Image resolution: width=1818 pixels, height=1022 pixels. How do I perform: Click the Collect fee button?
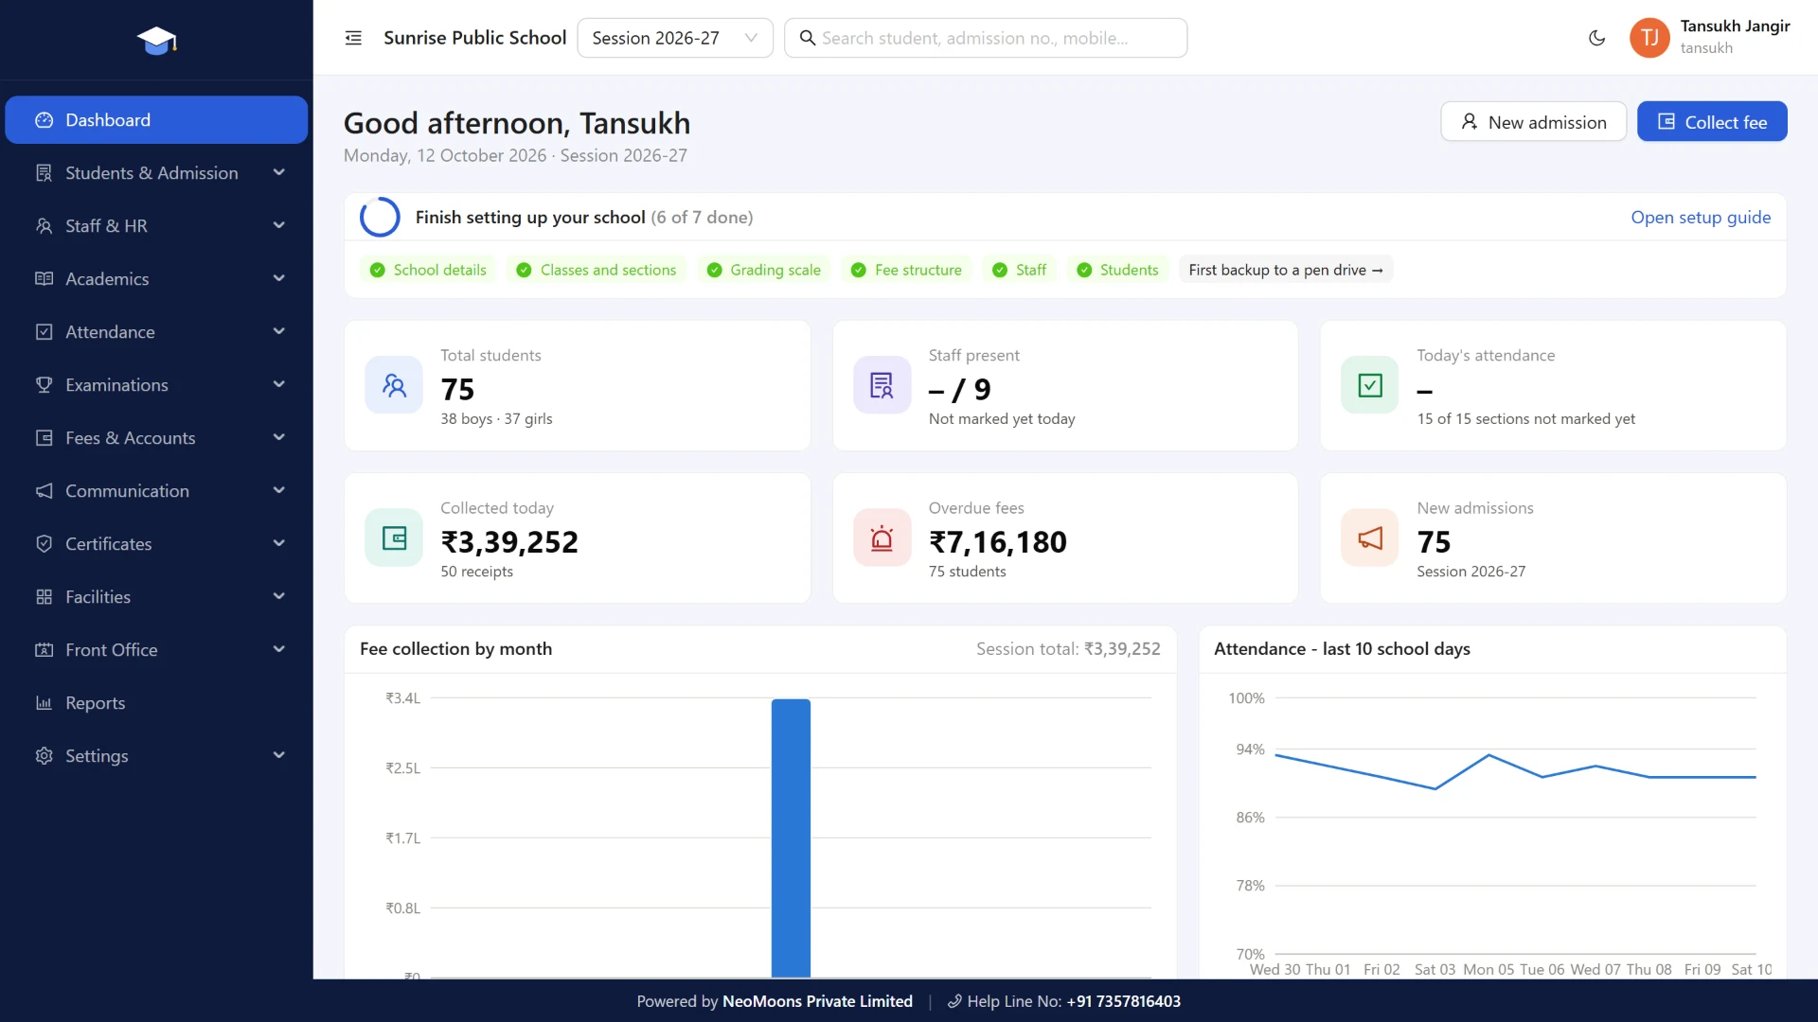pyautogui.click(x=1712, y=121)
